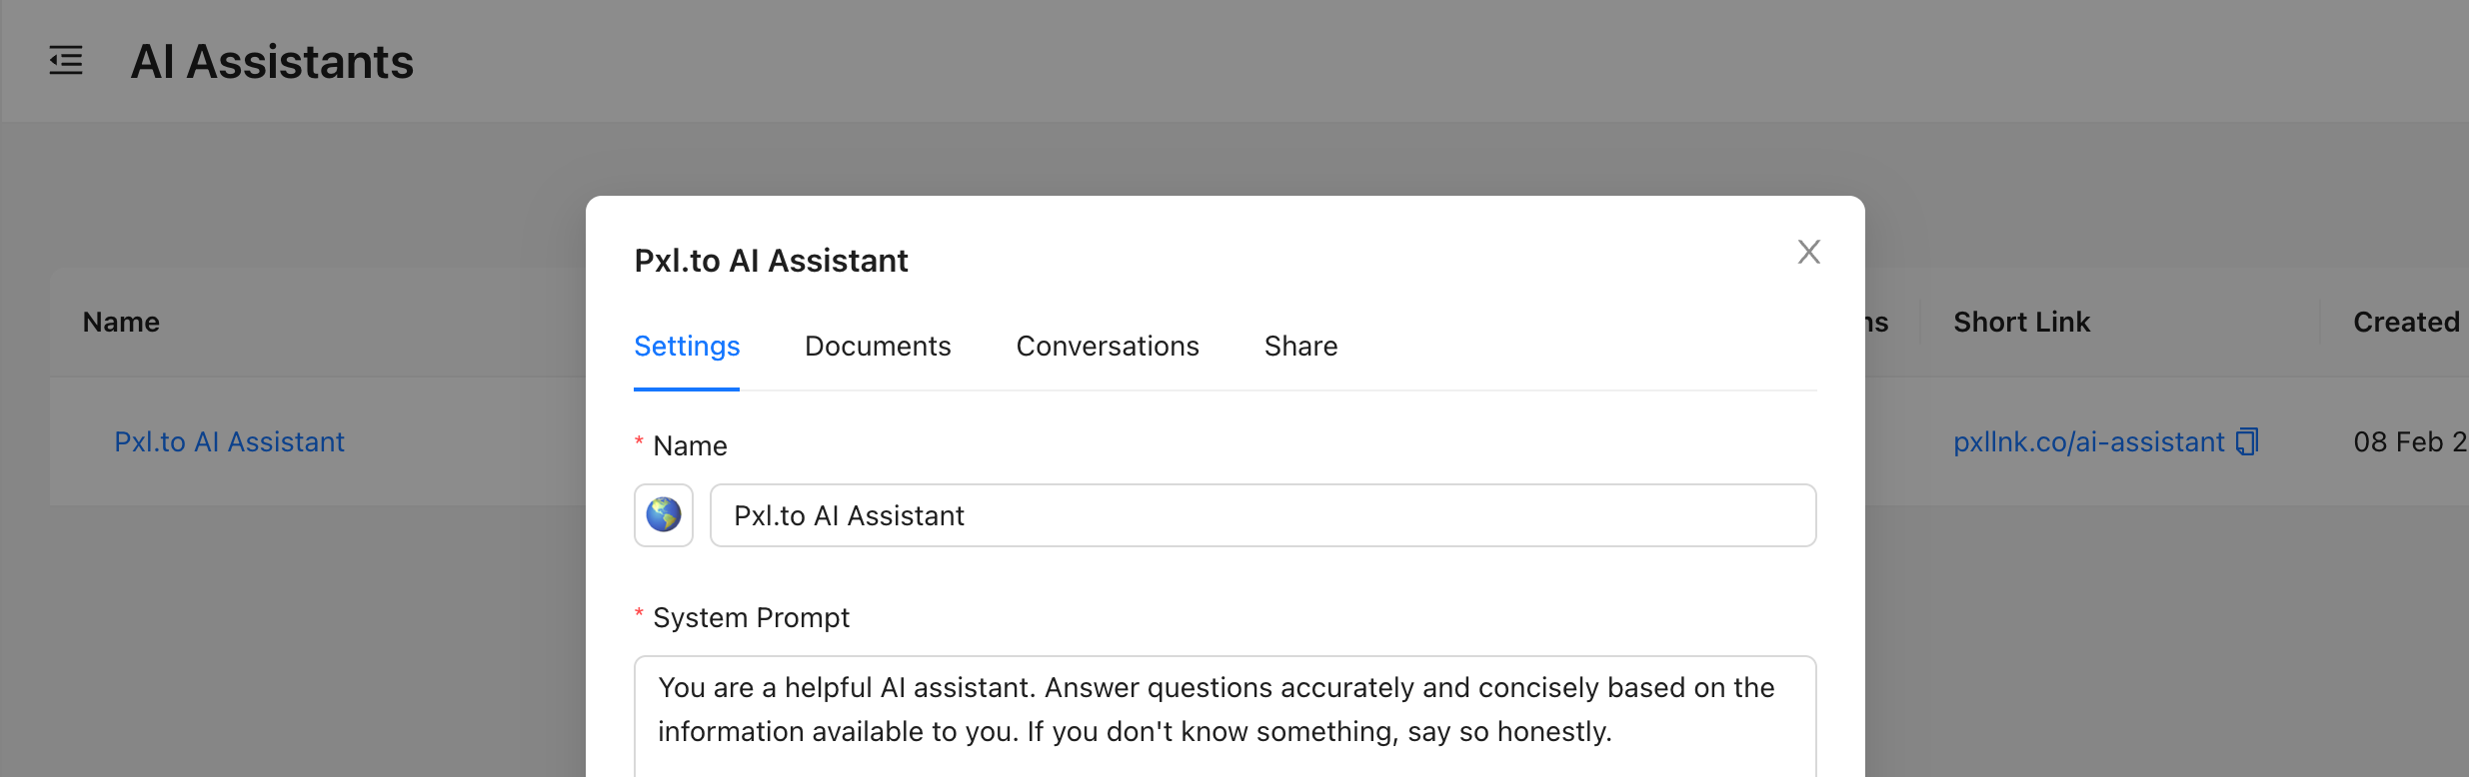Image resolution: width=2469 pixels, height=777 pixels.
Task: Select the globe icon beside the Name field
Action: click(663, 514)
